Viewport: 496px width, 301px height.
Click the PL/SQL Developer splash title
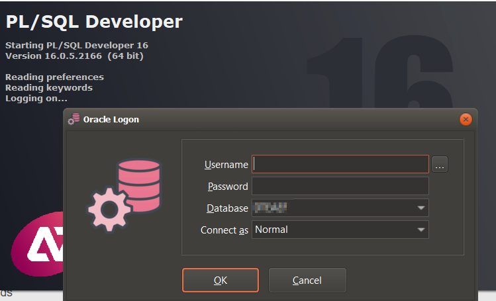[x=94, y=22]
